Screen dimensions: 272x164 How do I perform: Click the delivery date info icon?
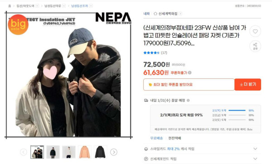point(188,101)
